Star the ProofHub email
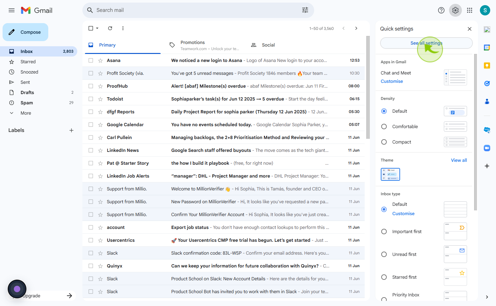Screen dimensions: 496x306 pos(100,86)
